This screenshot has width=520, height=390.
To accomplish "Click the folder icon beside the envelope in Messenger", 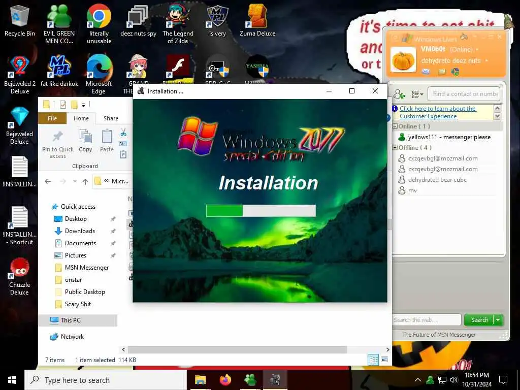I will tap(441, 72).
